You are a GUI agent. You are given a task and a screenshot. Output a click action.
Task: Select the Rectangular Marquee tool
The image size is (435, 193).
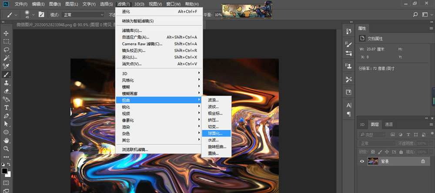tap(7, 42)
